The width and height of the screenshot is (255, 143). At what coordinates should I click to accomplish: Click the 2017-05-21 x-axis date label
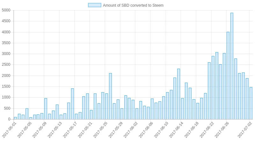[x=85, y=130]
